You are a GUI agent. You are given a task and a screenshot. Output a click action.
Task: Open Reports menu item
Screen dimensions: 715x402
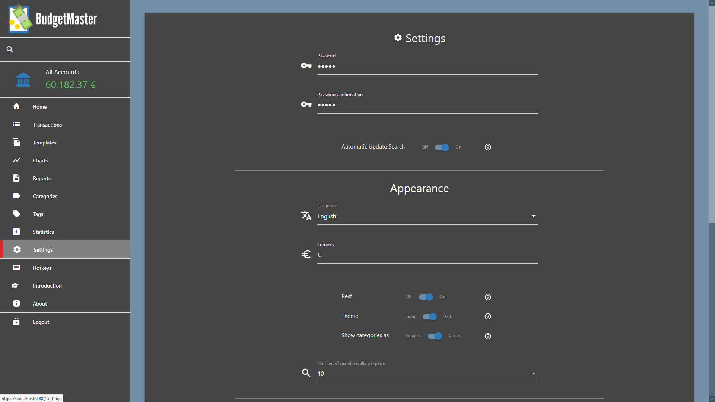(65, 178)
